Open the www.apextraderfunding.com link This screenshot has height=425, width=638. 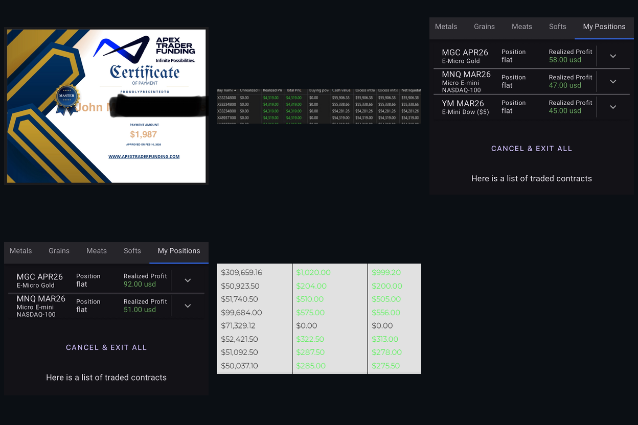point(144,156)
